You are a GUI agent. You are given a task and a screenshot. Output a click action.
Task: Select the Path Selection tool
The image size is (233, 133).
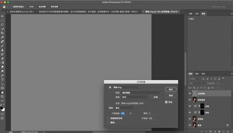(x=2, y=84)
